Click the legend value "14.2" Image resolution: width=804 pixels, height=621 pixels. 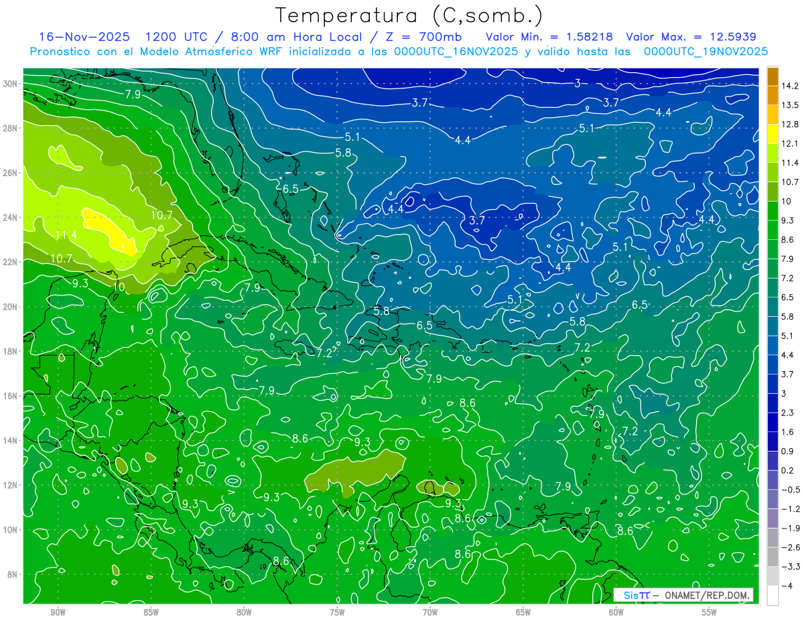pyautogui.click(x=789, y=86)
